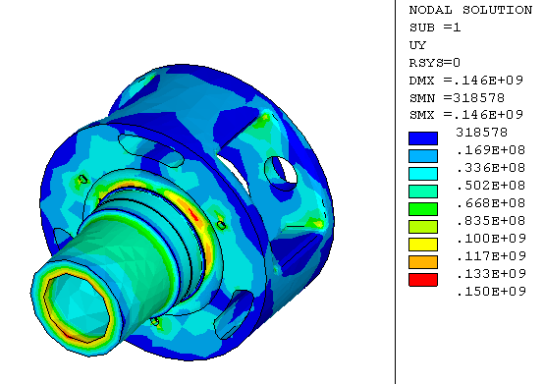Click the red legend swatch
Screen dimensions: 544x384
tap(423, 280)
